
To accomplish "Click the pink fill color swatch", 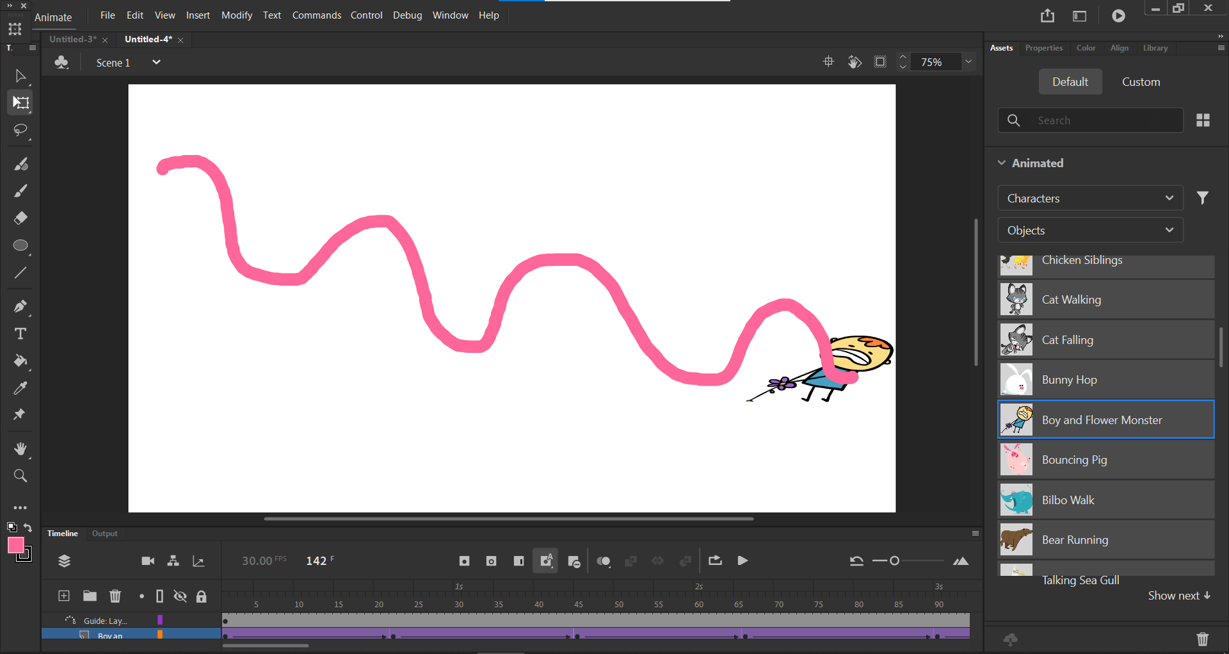I will click(x=15, y=545).
